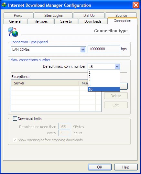Click the 200 MBytes limit field
The height and width of the screenshot is (174, 141).
pyautogui.click(x=64, y=126)
